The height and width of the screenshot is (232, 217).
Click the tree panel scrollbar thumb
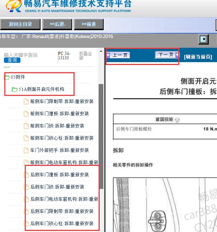[x=101, y=136]
